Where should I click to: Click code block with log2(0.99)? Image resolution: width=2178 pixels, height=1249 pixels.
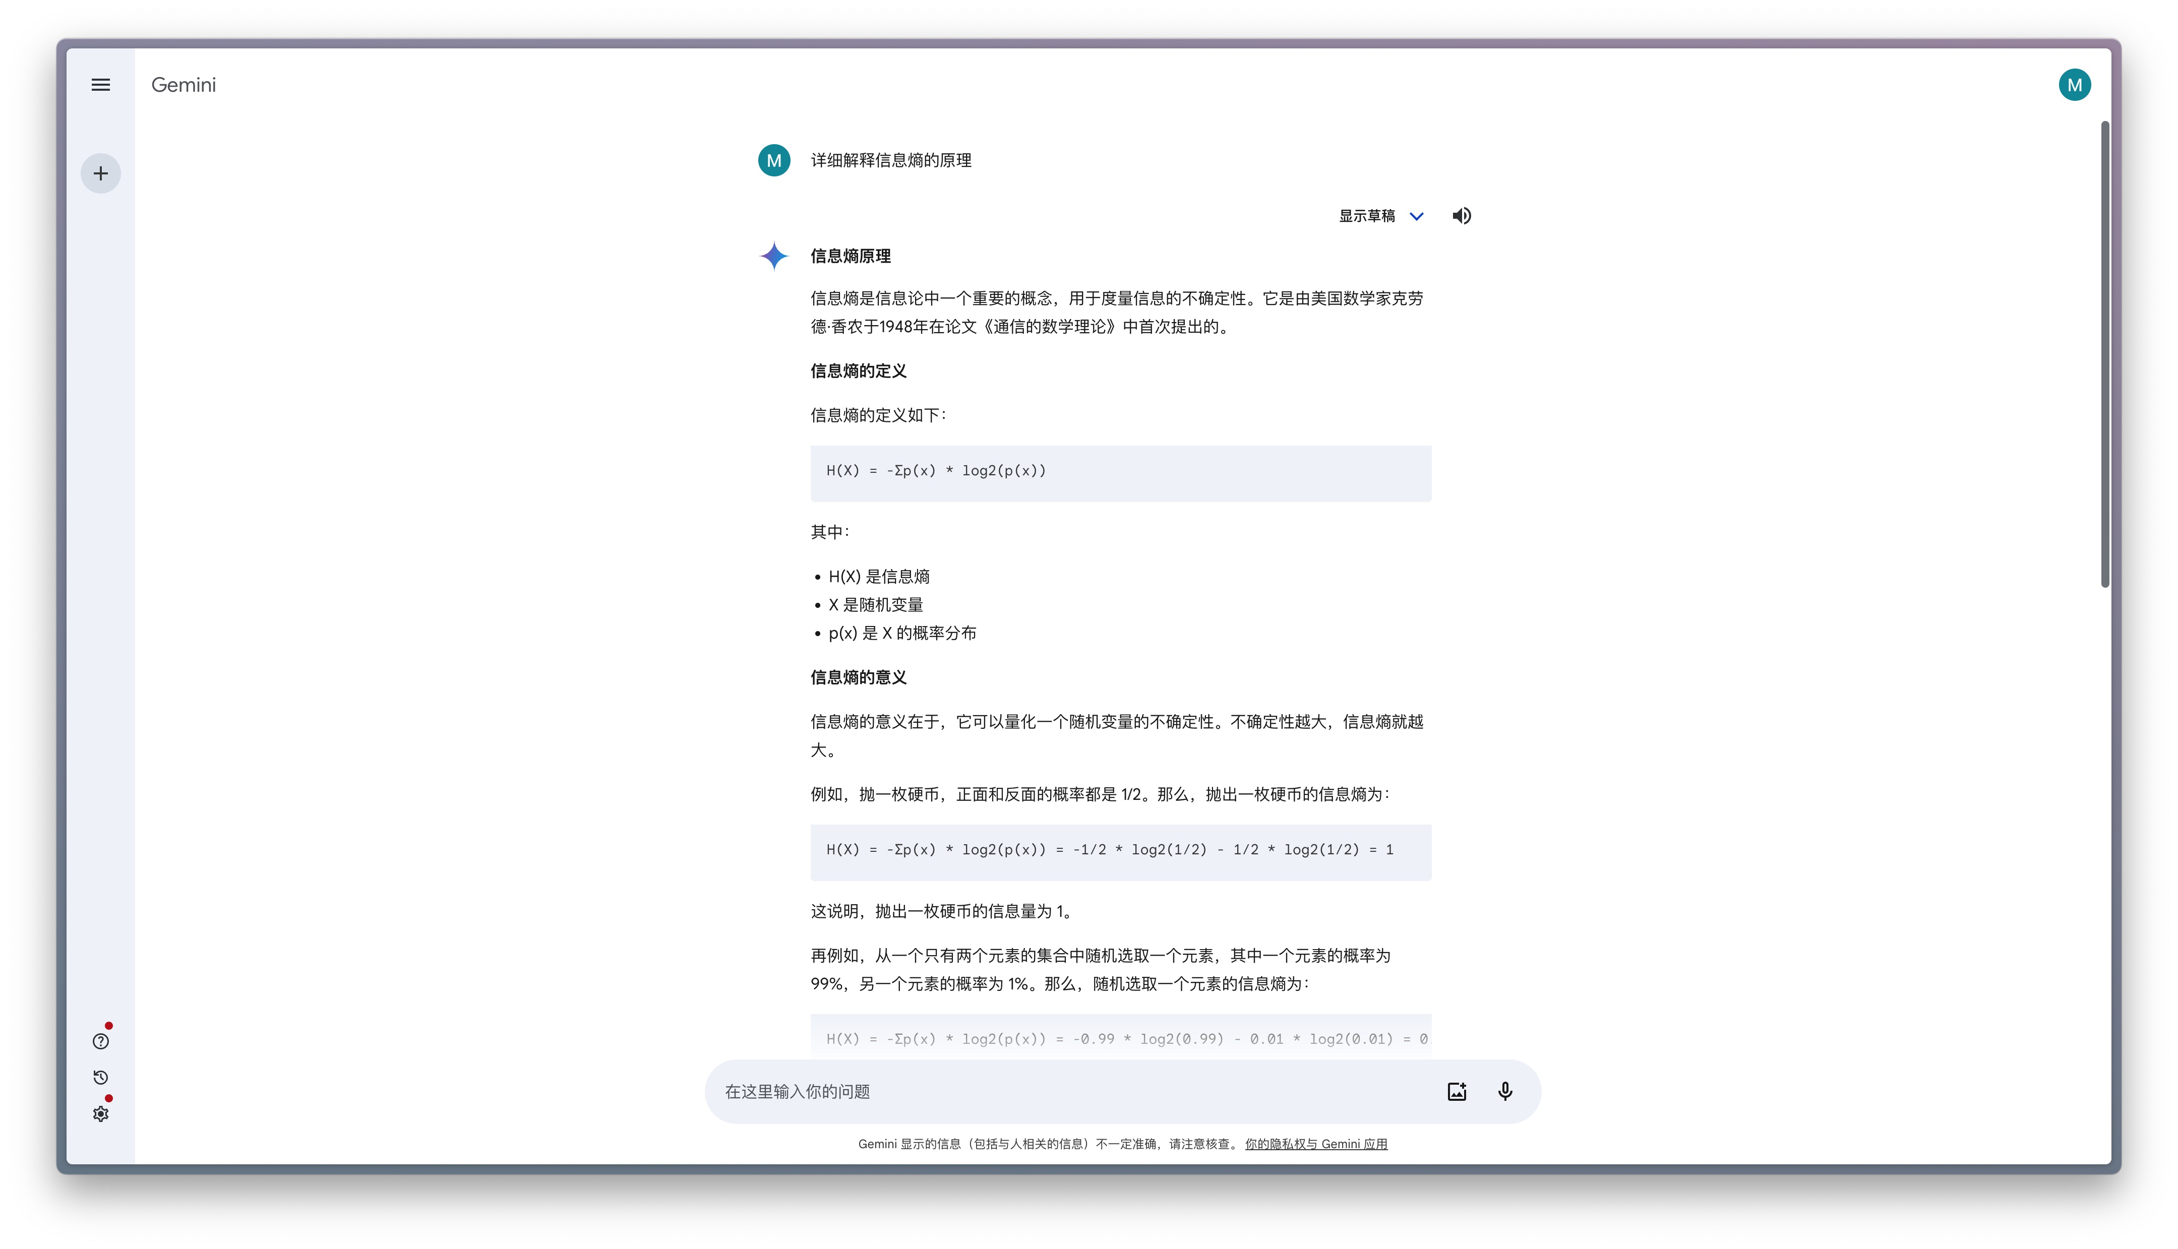click(x=1120, y=1037)
